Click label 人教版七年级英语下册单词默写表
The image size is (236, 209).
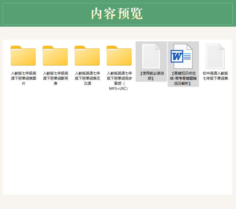pyautogui.click(x=55, y=78)
